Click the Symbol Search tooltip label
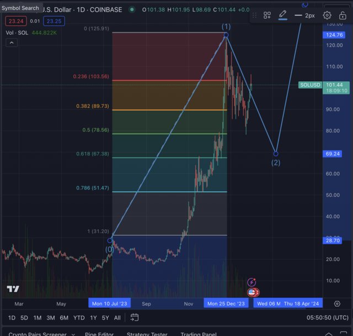Viewport: 353px width, 336px height. click(20, 8)
